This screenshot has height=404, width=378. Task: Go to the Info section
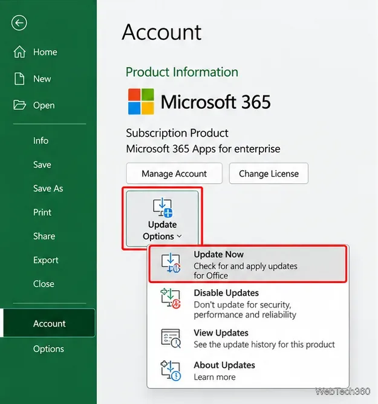41,141
